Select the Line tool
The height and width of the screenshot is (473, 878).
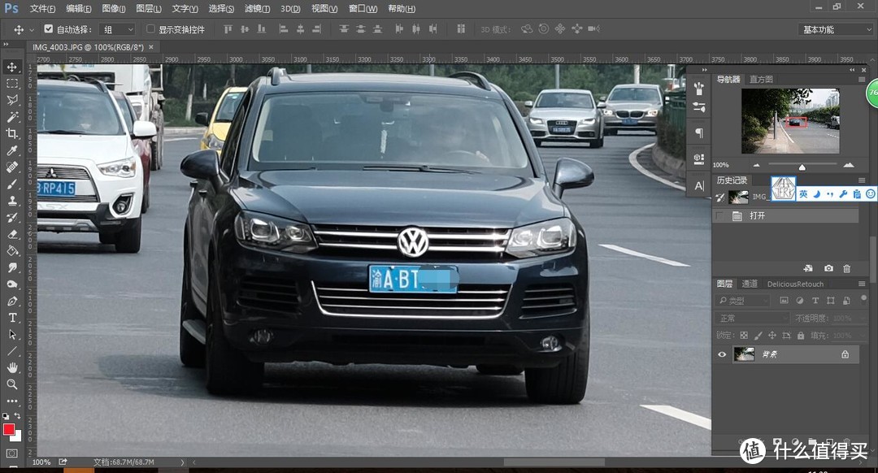coord(11,351)
